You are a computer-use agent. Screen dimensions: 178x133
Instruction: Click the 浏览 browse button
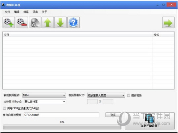coord(113,115)
